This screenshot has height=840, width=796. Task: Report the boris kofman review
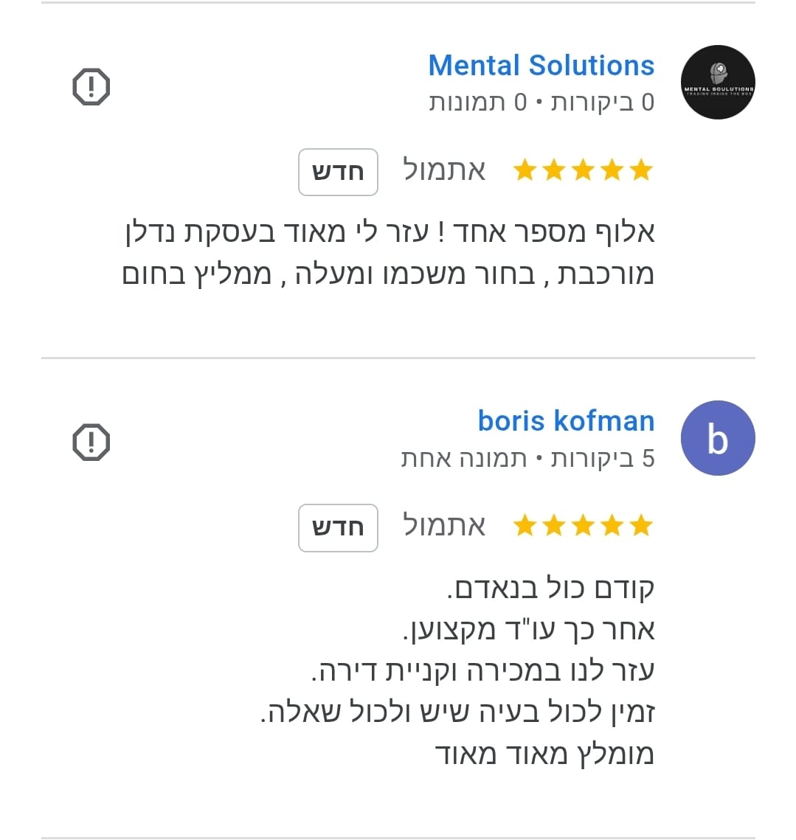coord(91,442)
